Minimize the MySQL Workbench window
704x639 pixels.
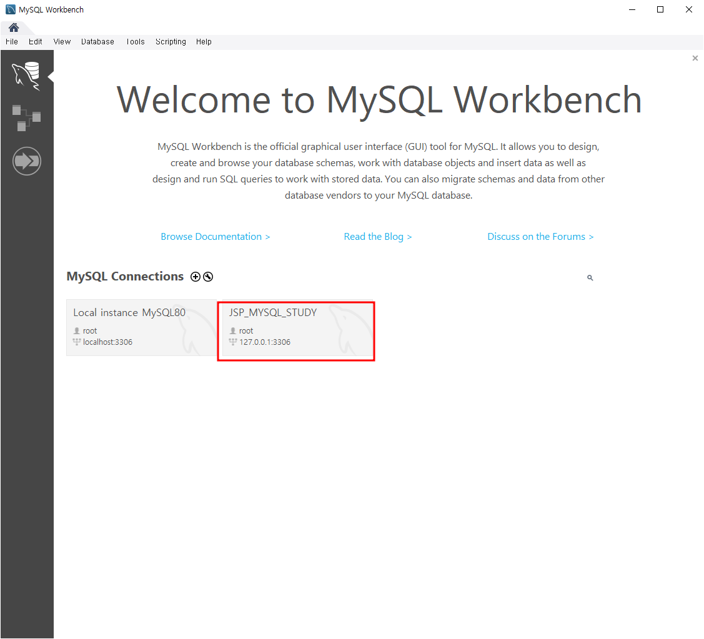[632, 9]
